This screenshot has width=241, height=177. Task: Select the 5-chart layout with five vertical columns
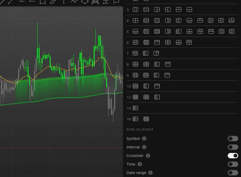pyautogui.click(x=146, y=32)
